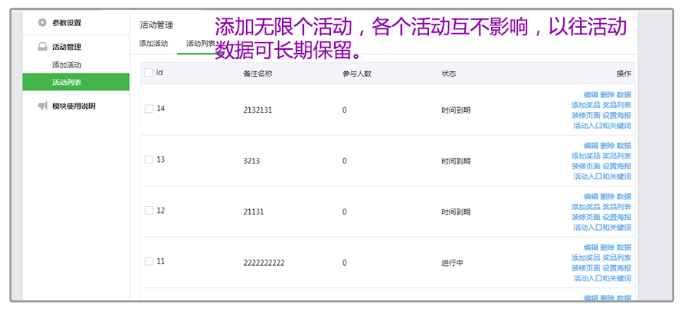Click the 时间到期 status in row 14
Image resolution: width=683 pixels, height=314 pixels.
pos(456,110)
